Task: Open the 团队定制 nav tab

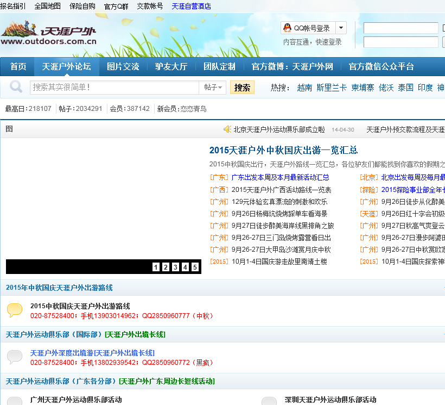Action: coord(219,66)
